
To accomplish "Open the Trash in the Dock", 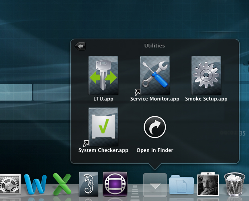I will click(x=235, y=184).
